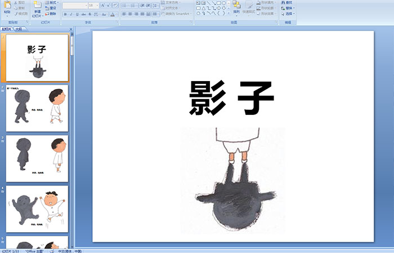Click the Clear Formatting eraser icon
Screen dimensions: 394x253
pyautogui.click(x=115, y=5)
